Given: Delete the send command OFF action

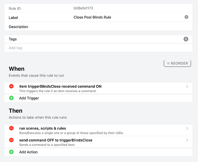Looking at the screenshot, I should click(11, 140).
